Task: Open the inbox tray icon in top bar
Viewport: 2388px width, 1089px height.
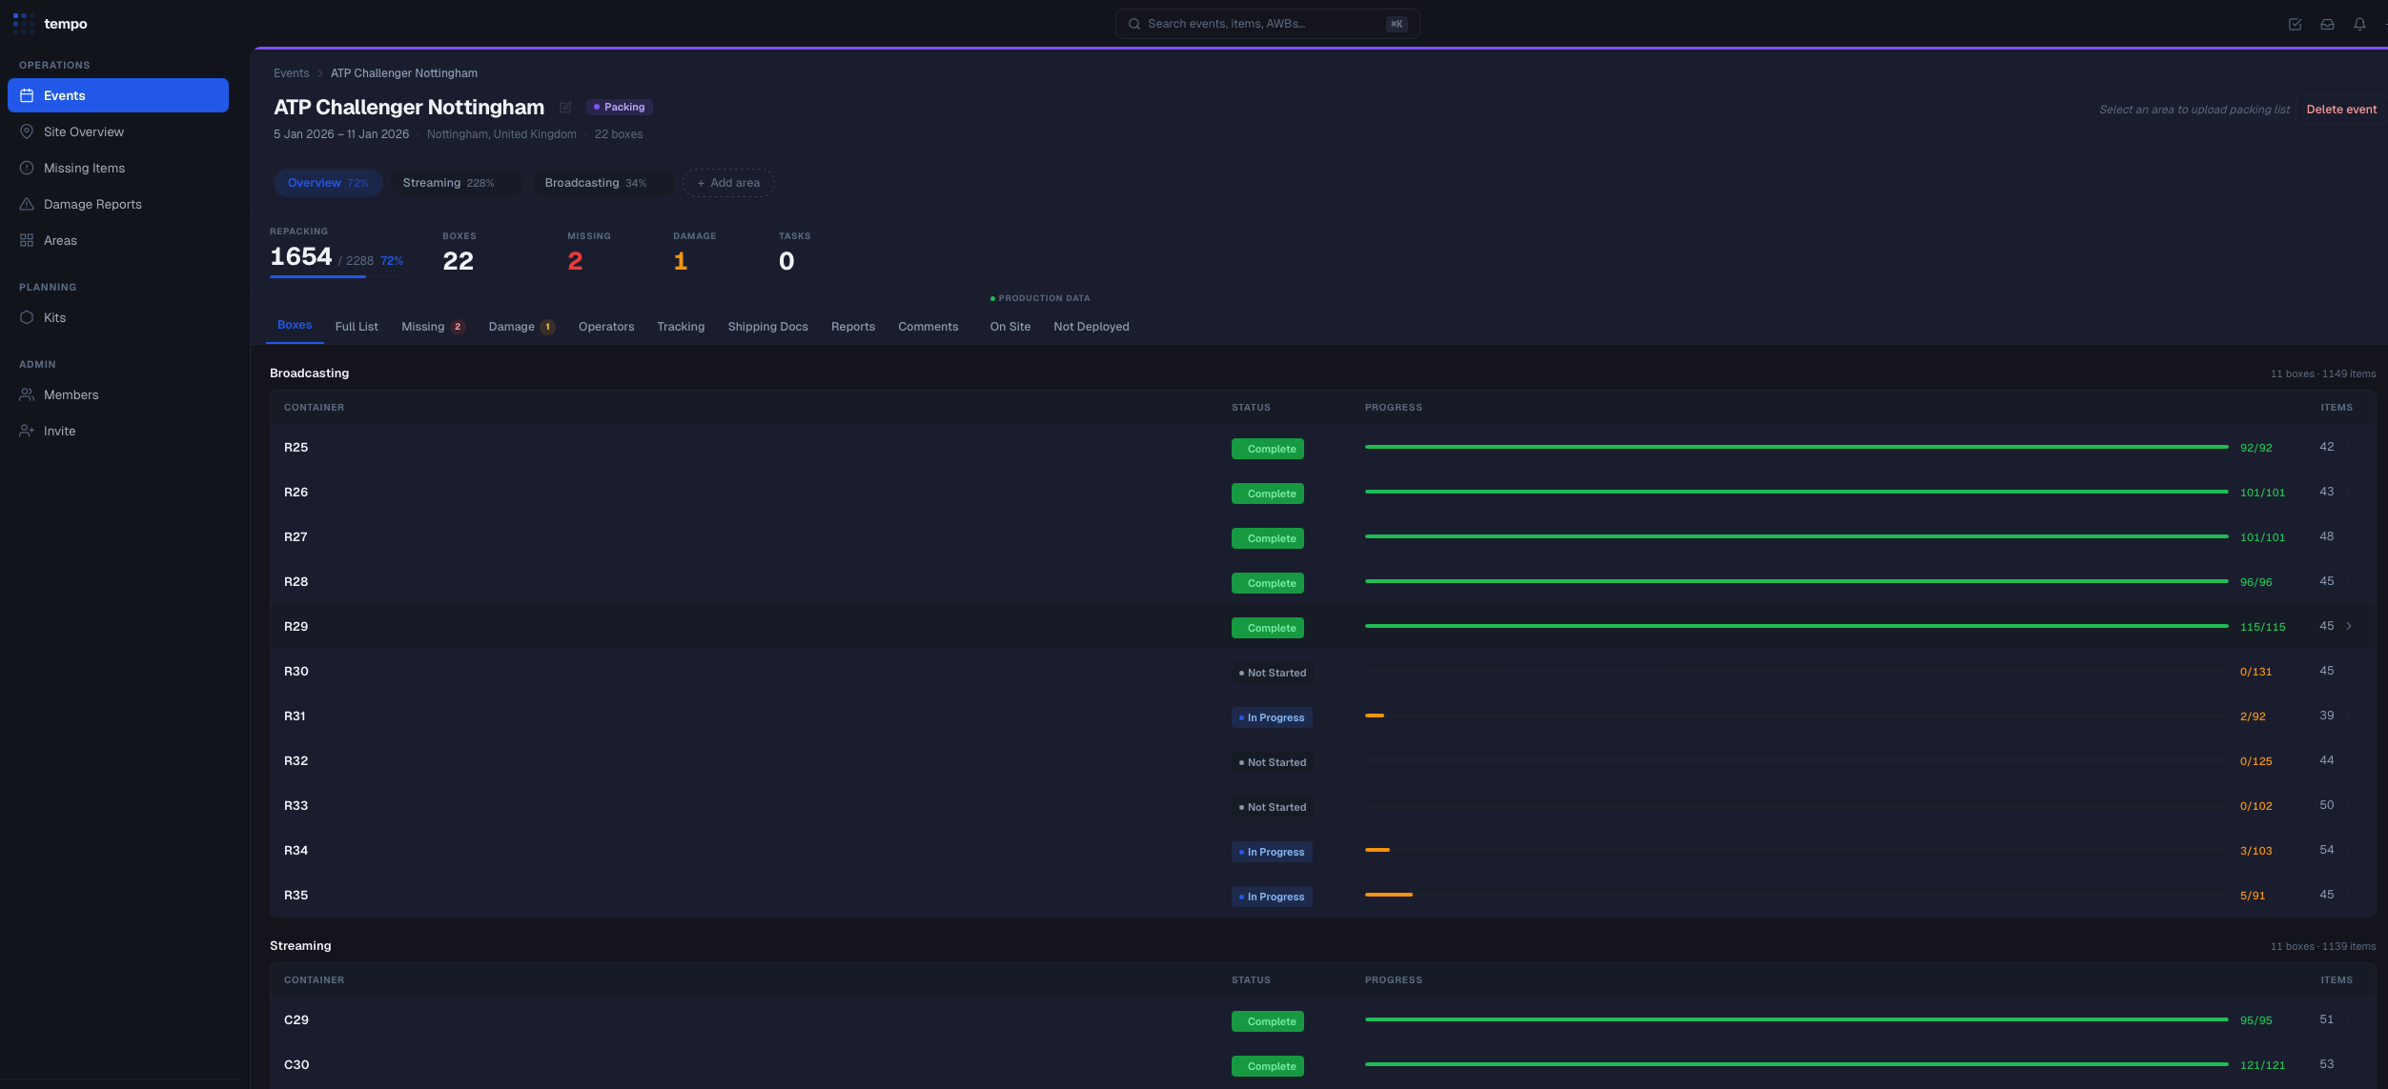Action: [2326, 23]
